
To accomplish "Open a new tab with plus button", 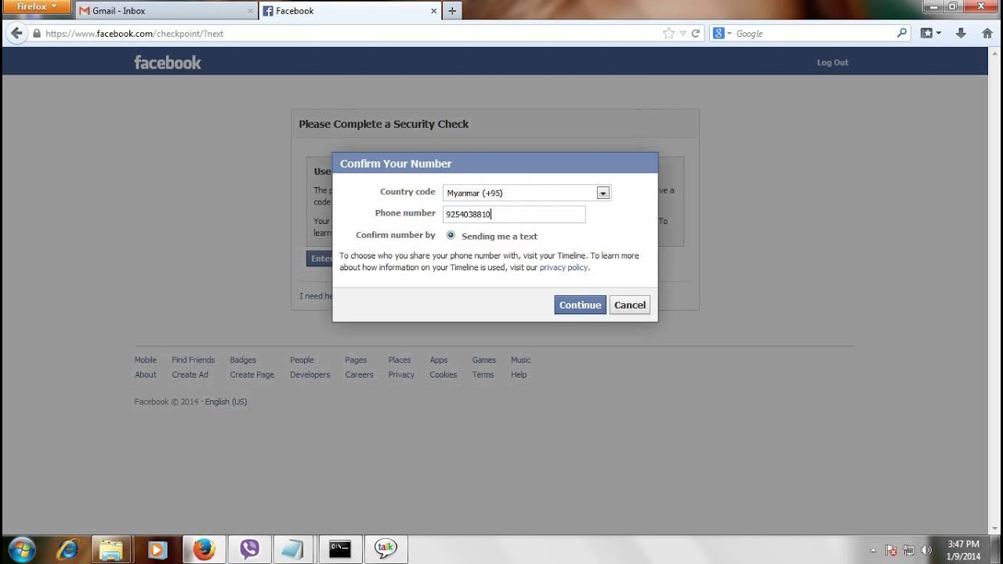I will tap(452, 11).
